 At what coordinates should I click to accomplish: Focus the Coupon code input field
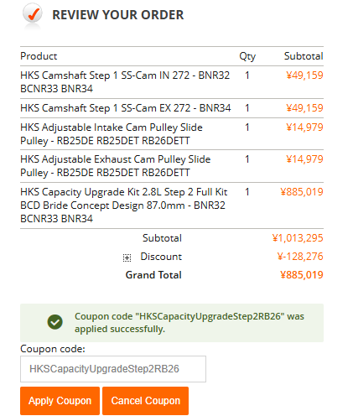coord(113,369)
